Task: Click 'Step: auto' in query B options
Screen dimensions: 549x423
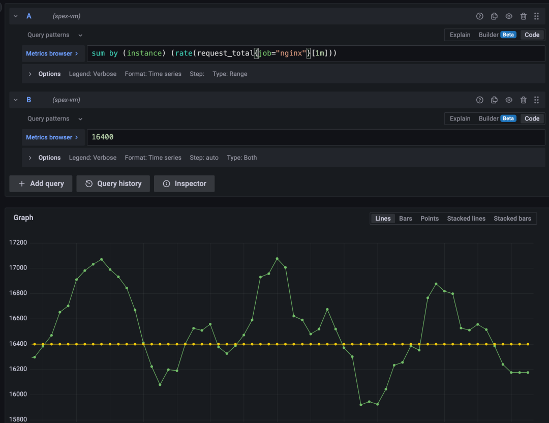Action: [204, 158]
